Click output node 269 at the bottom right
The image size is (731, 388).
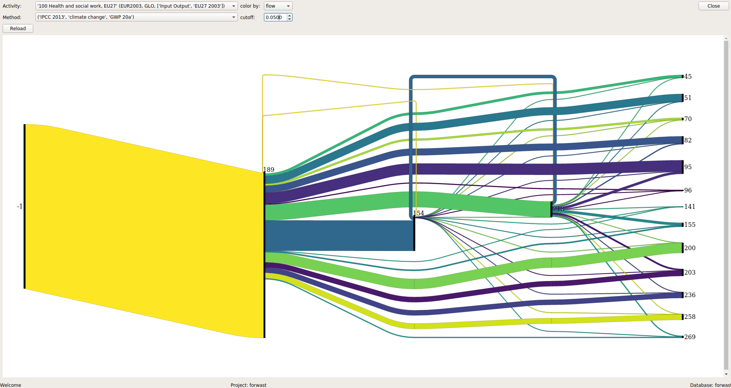point(682,337)
